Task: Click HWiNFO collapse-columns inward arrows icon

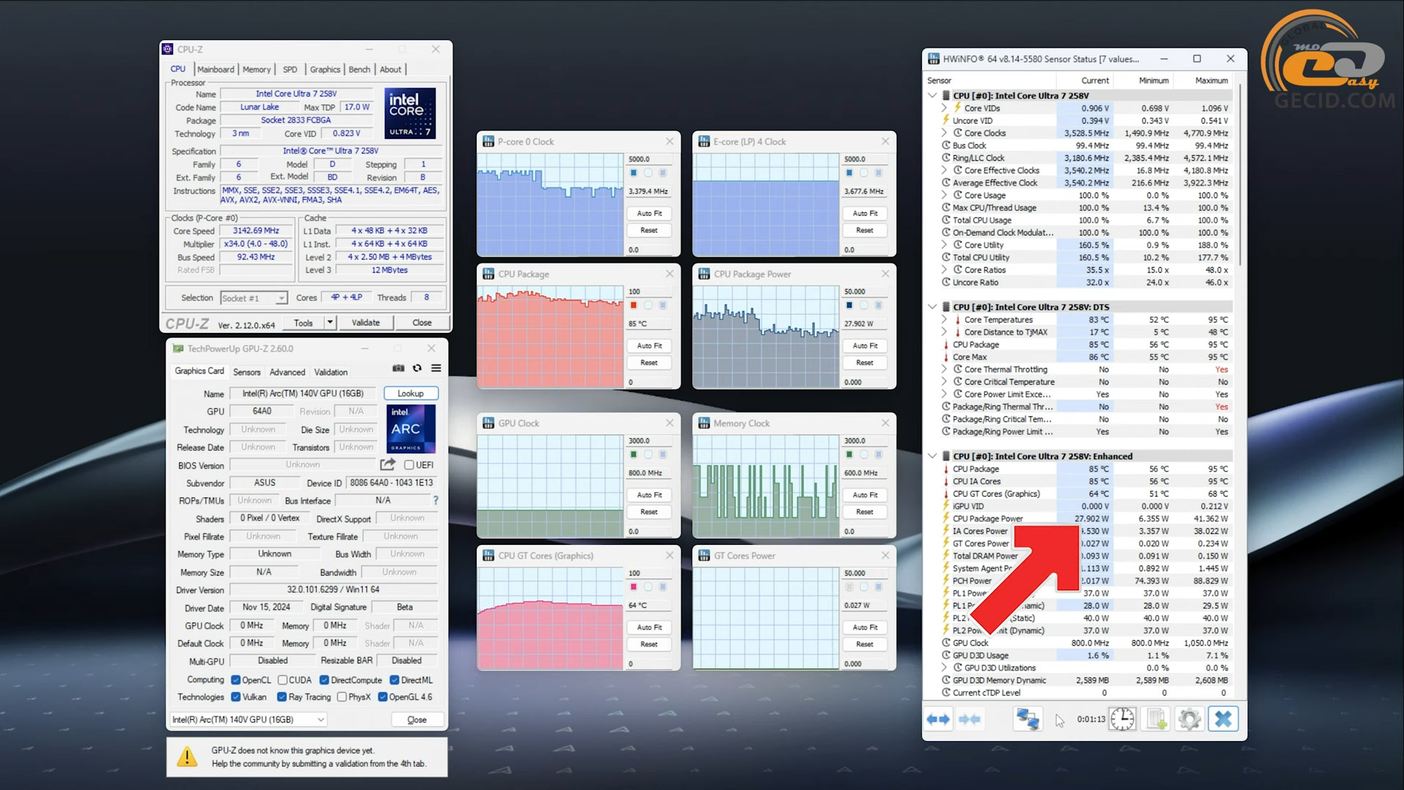Action: click(970, 719)
